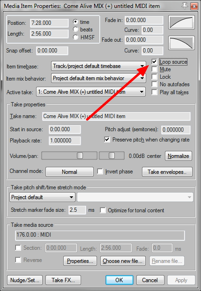Click the Fade out time field
This screenshot has height=291, width=201.
(144, 40)
